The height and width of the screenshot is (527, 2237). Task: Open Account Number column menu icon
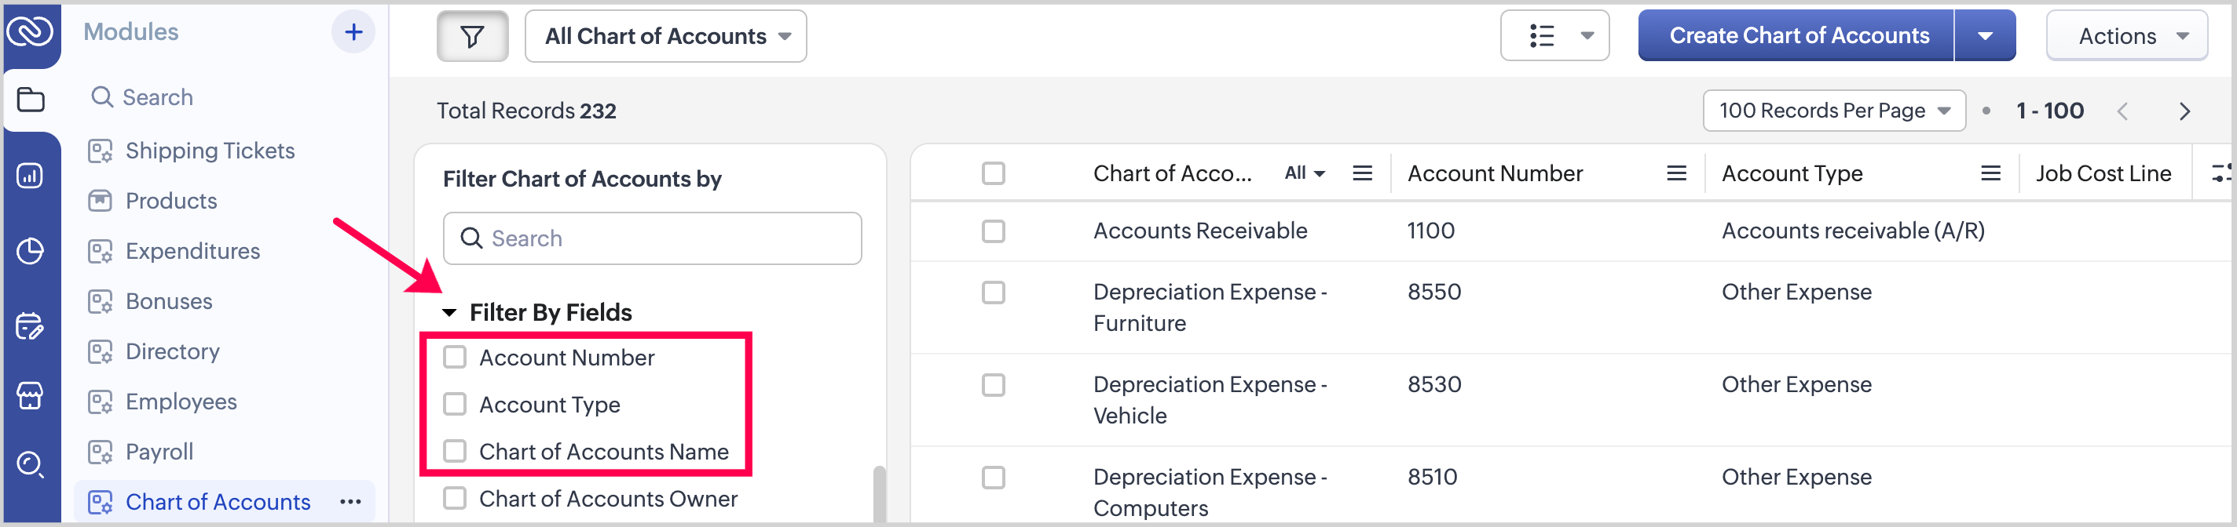1676,173
